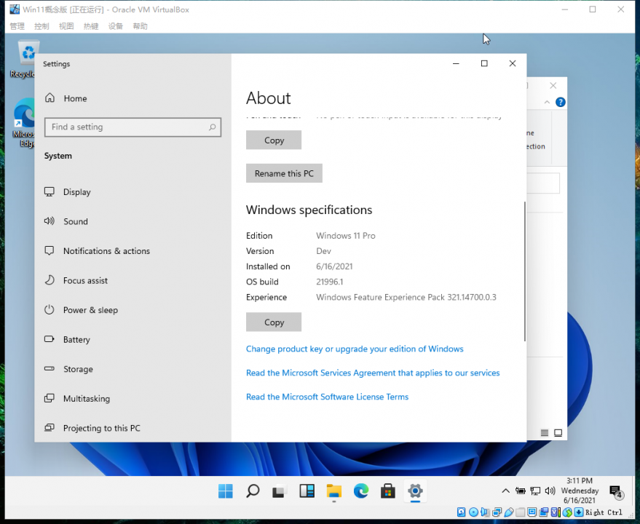Click help icon in background window

tap(561, 102)
